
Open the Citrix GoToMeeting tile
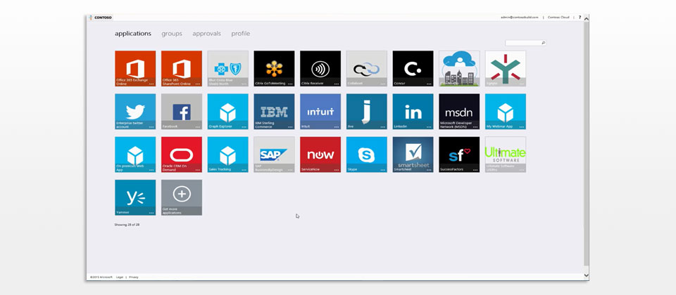click(274, 69)
